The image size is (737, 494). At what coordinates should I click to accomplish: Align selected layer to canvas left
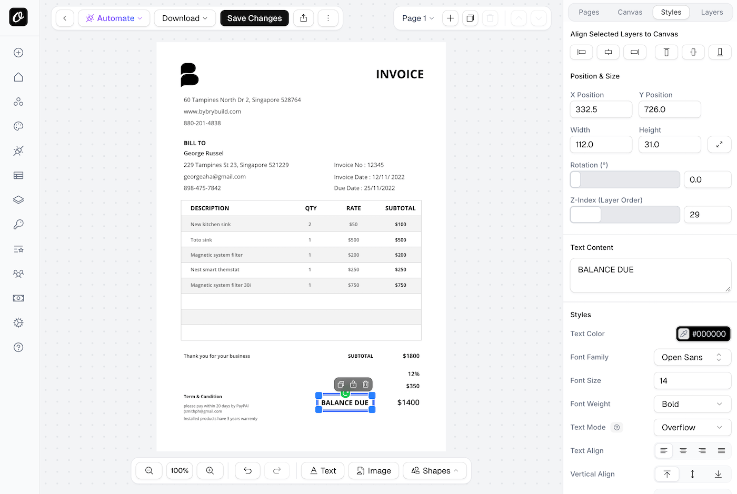click(582, 52)
